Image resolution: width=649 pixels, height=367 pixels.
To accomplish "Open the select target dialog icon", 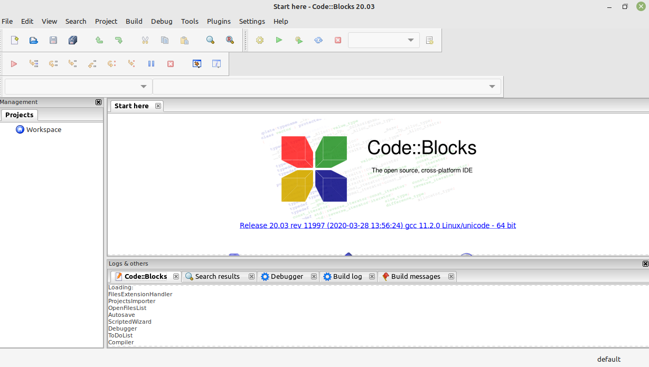I will (429, 40).
